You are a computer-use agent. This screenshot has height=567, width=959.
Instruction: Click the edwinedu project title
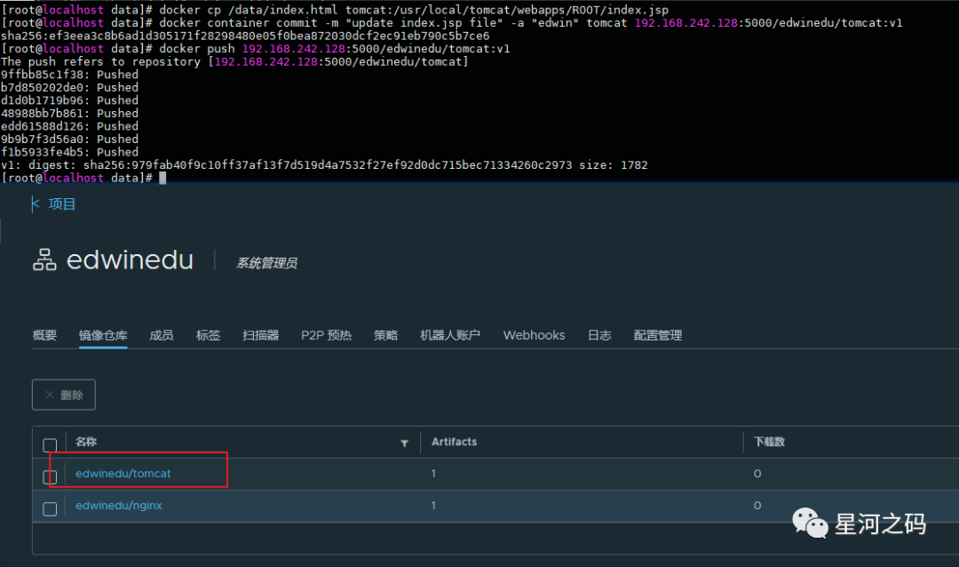coord(130,260)
